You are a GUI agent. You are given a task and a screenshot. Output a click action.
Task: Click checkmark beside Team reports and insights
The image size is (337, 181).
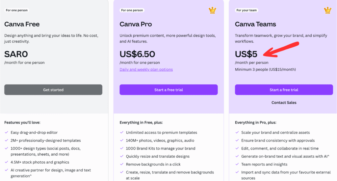(x=237, y=164)
